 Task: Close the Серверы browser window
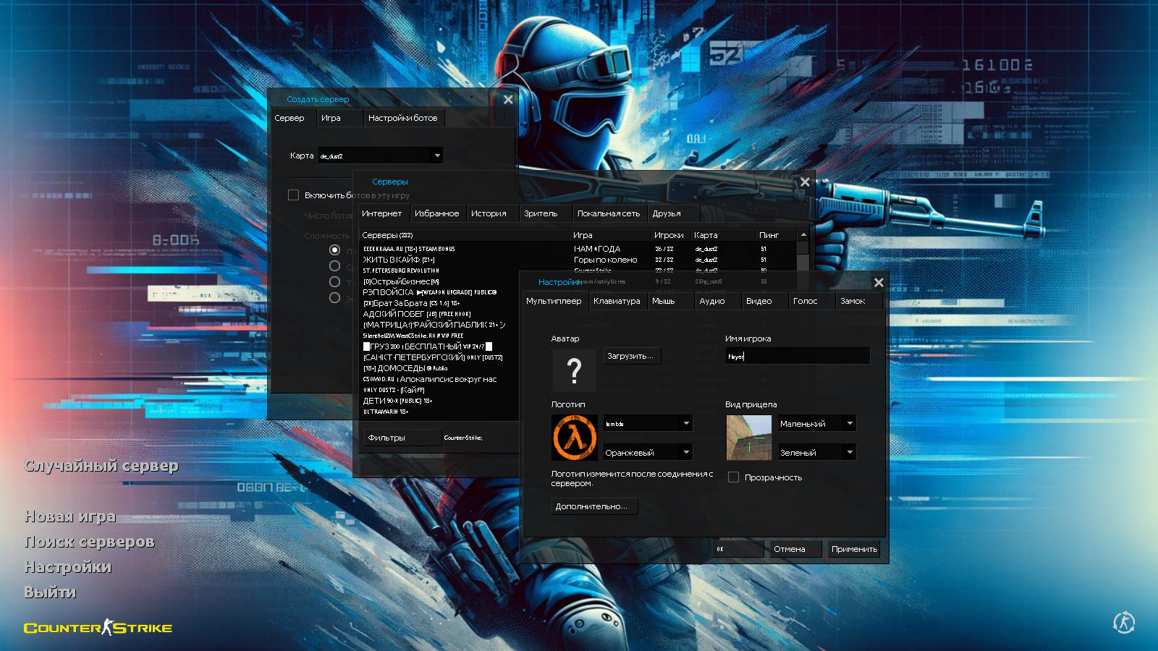(x=805, y=182)
